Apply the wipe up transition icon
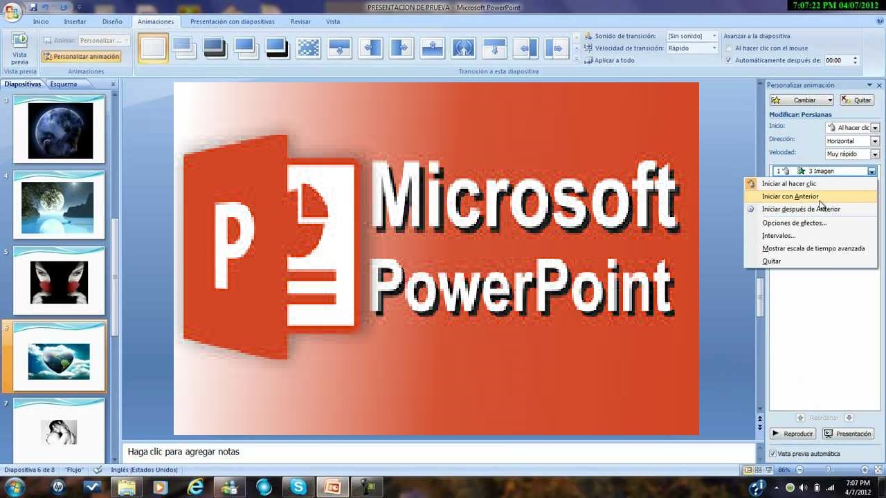This screenshot has width=886, height=498. point(432,48)
